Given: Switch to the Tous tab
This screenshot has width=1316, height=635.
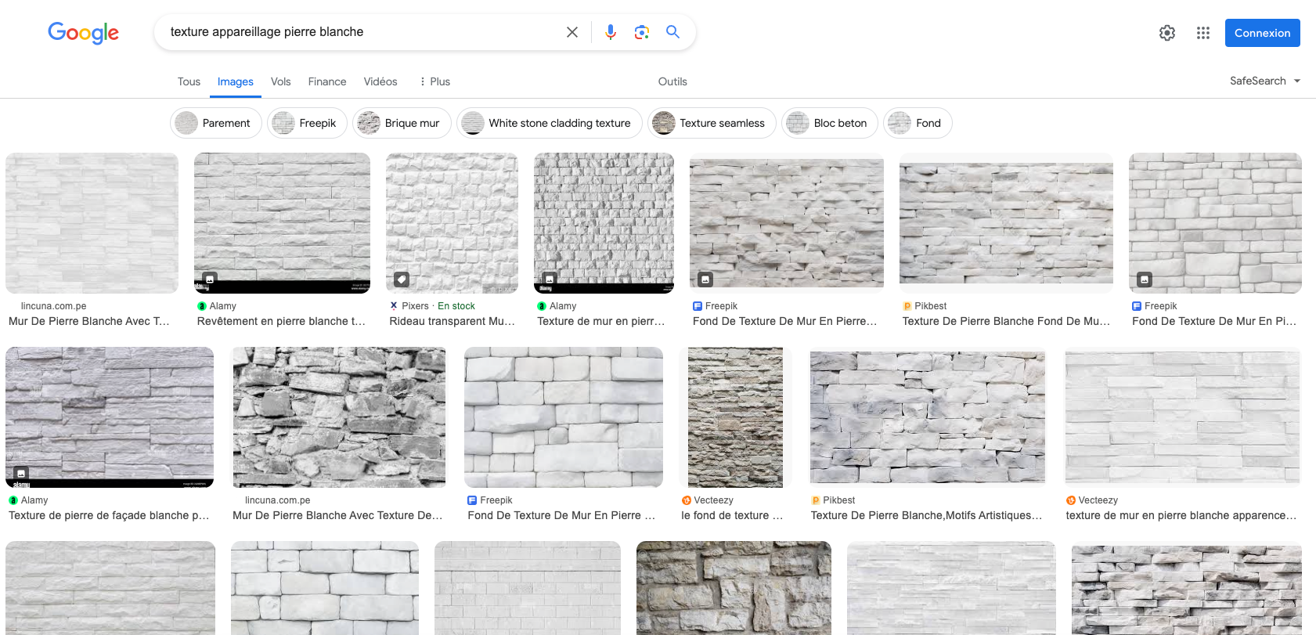Looking at the screenshot, I should (x=189, y=81).
